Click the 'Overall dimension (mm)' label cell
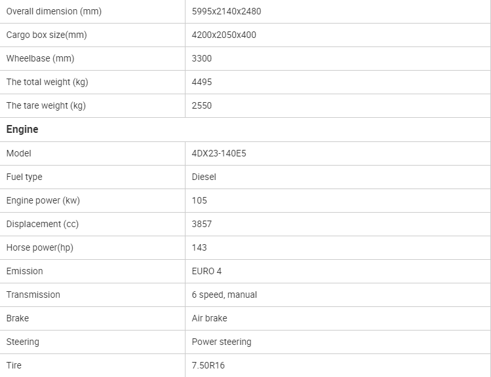 pyautogui.click(x=54, y=11)
